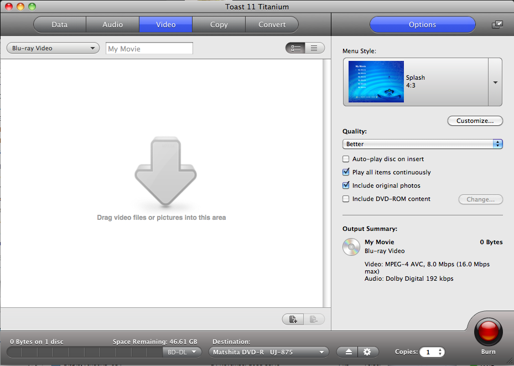Minimize the Toast window with yellow button

pos(20,7)
